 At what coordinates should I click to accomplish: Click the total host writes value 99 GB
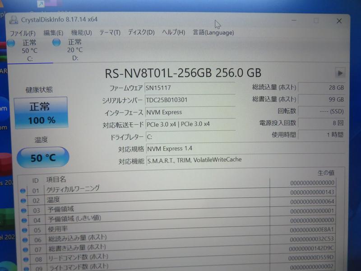tap(322, 99)
